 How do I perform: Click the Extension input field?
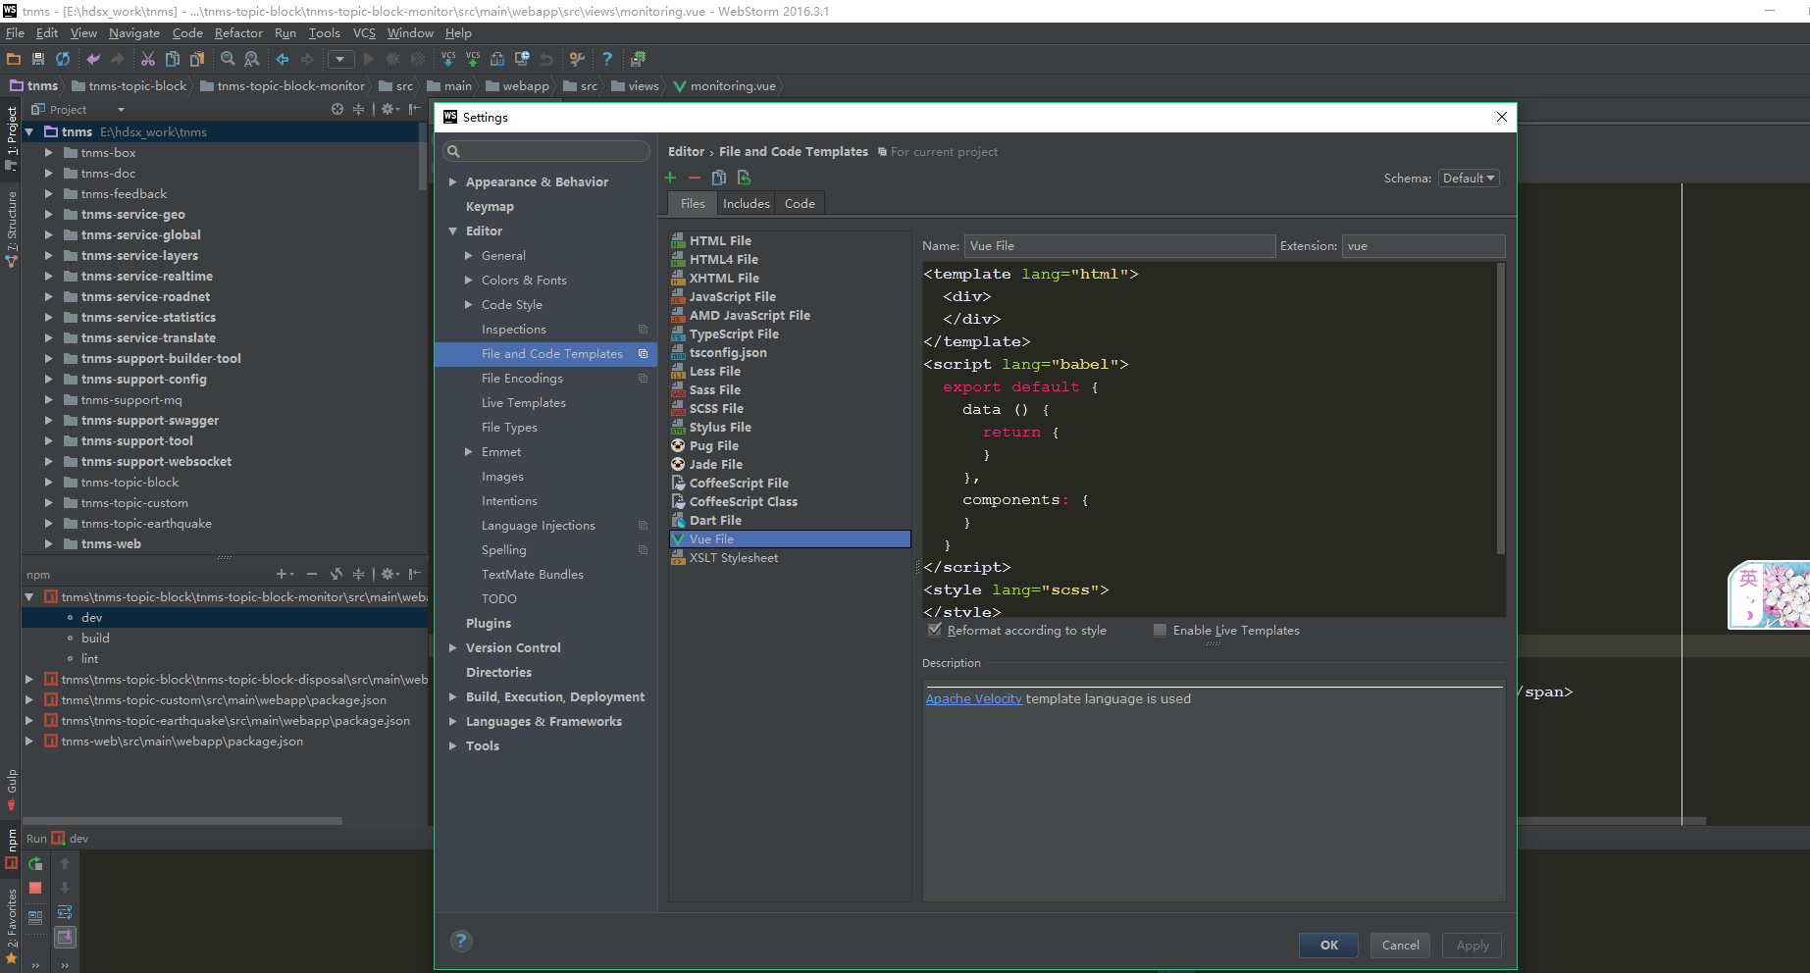(x=1423, y=246)
